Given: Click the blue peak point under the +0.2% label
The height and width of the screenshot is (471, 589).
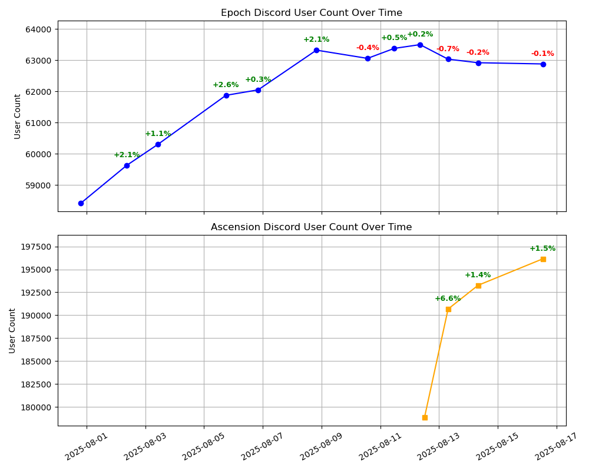Looking at the screenshot, I should pos(421,45).
